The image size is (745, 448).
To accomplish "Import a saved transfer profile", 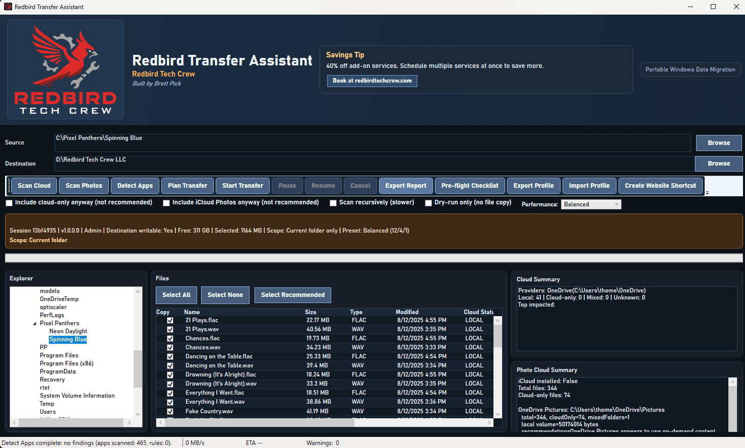I will (x=589, y=185).
